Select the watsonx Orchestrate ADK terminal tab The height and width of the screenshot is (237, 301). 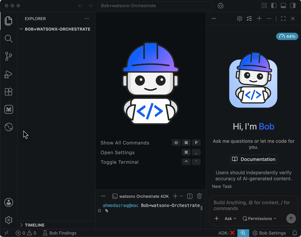pyautogui.click(x=141, y=196)
